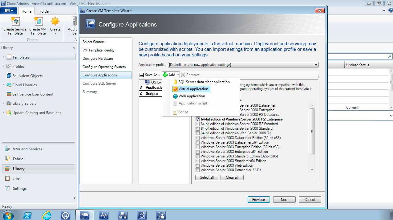393x220 pixels.
Task: Expand the Profiles tree node
Action: click(3, 67)
